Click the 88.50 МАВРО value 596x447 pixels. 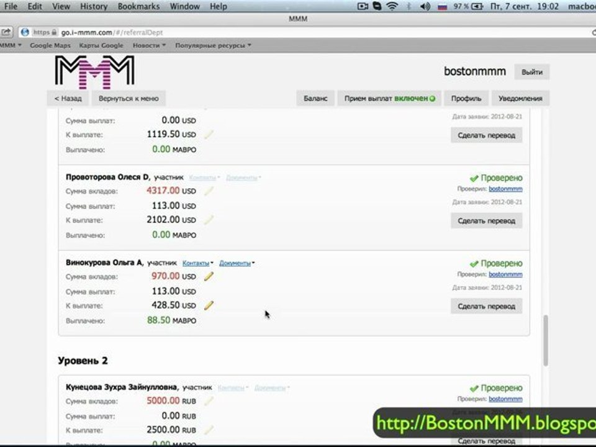[x=171, y=320]
